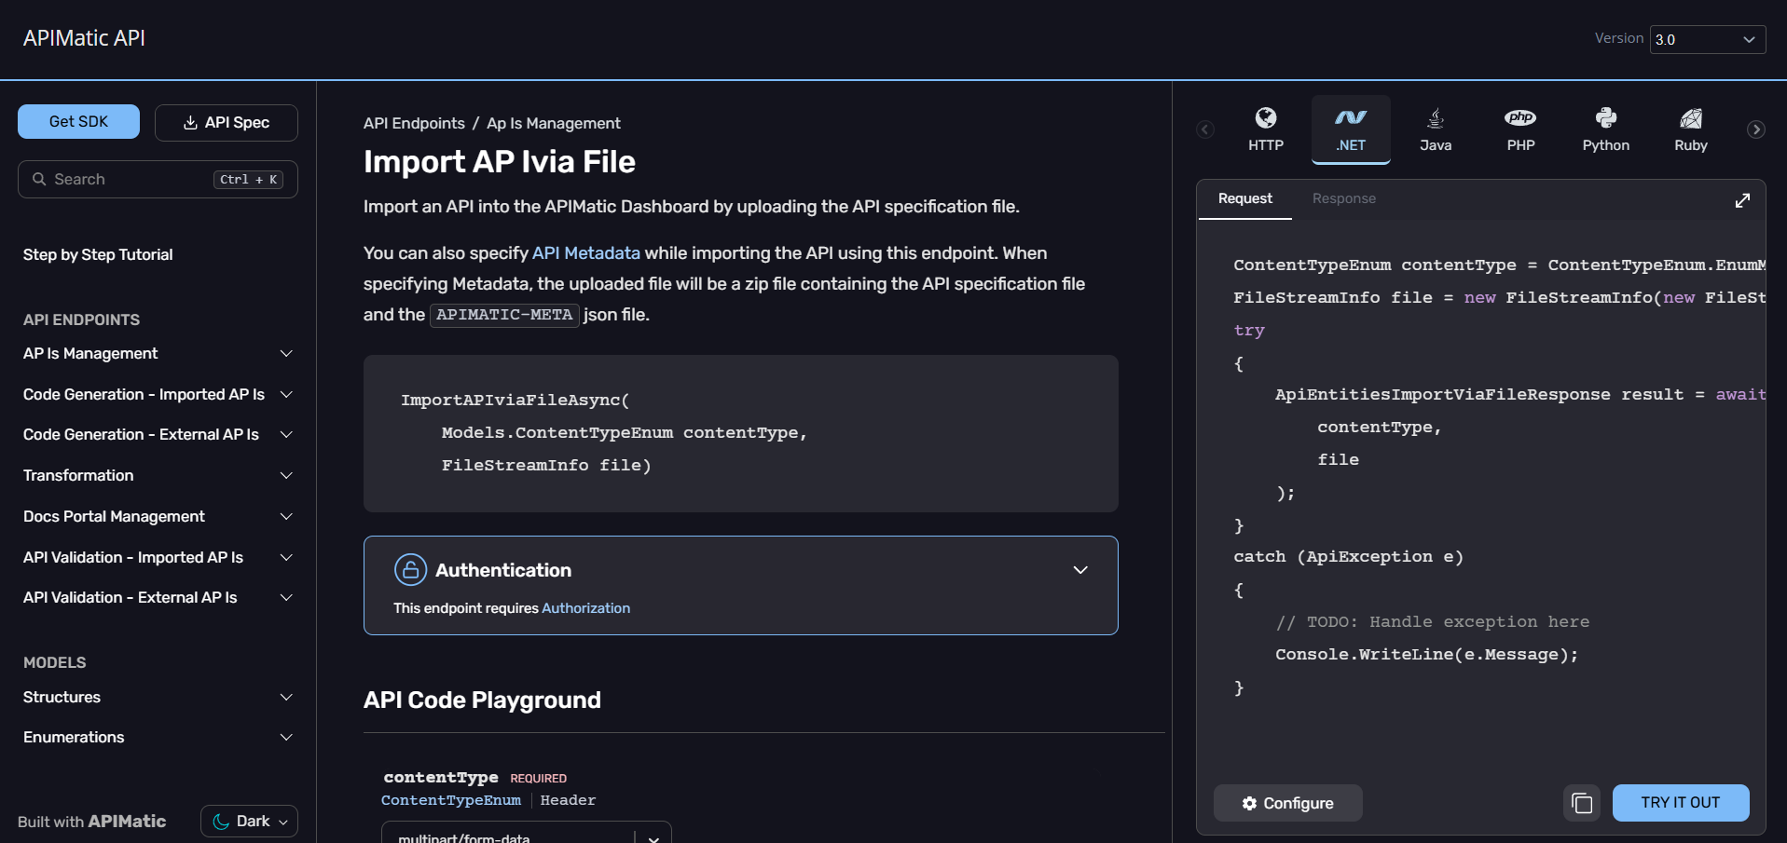The width and height of the screenshot is (1787, 843).
Task: Select the .NET language icon
Action: coord(1351,129)
